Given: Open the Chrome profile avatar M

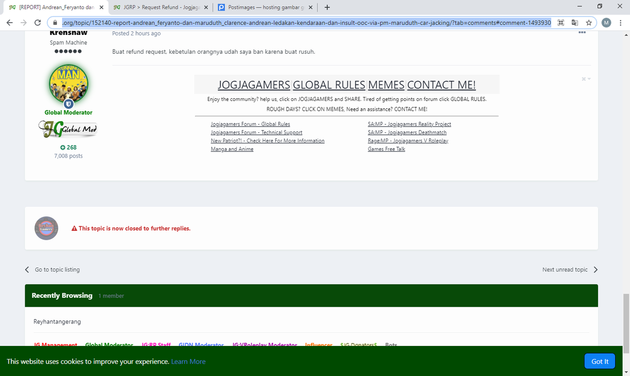Looking at the screenshot, I should click(606, 23).
